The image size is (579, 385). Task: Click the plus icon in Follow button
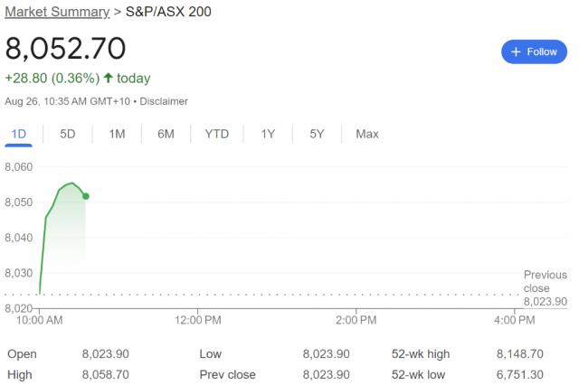click(517, 52)
